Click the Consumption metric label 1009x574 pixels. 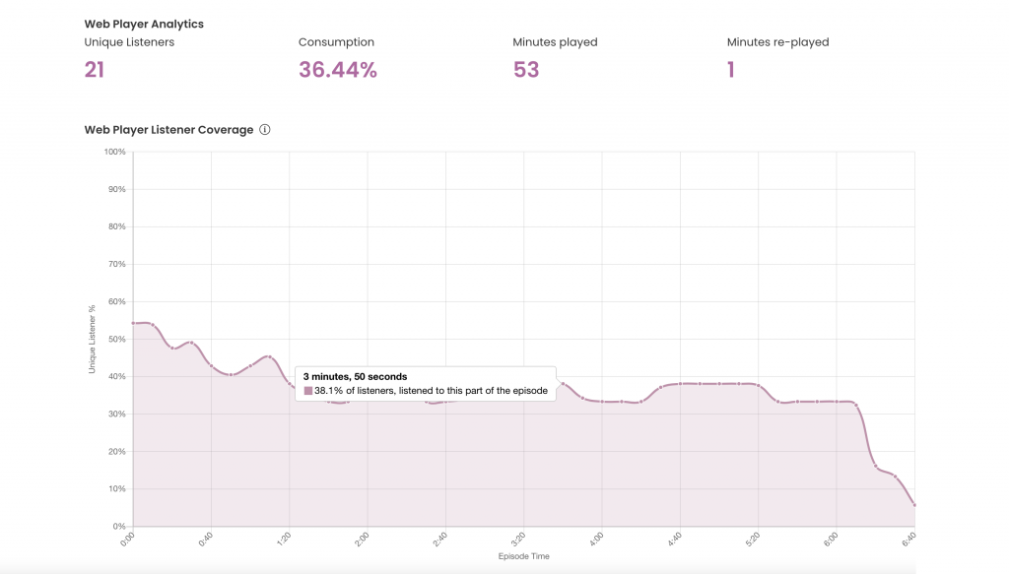337,41
